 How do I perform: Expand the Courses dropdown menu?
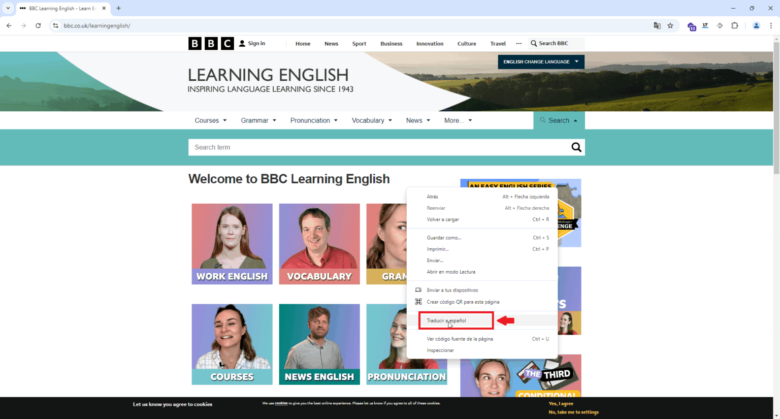[210, 120]
